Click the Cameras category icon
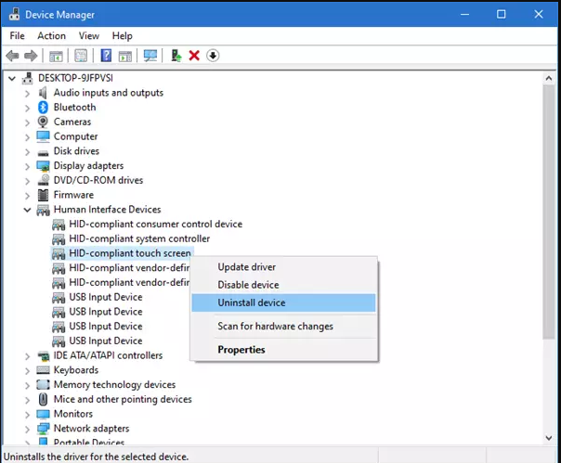This screenshot has width=561, height=463. 43,122
